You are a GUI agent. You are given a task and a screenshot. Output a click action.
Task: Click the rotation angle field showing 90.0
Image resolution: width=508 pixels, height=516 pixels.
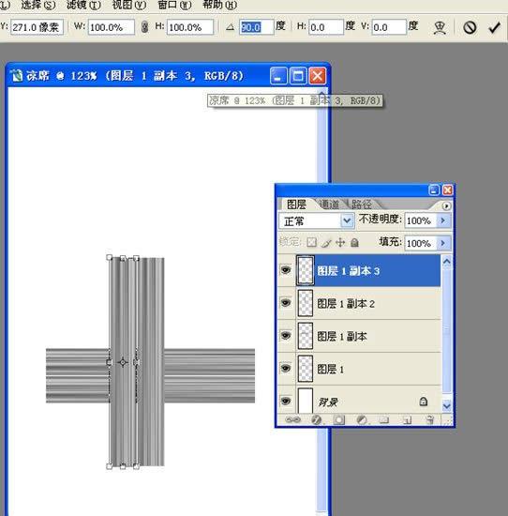point(256,27)
